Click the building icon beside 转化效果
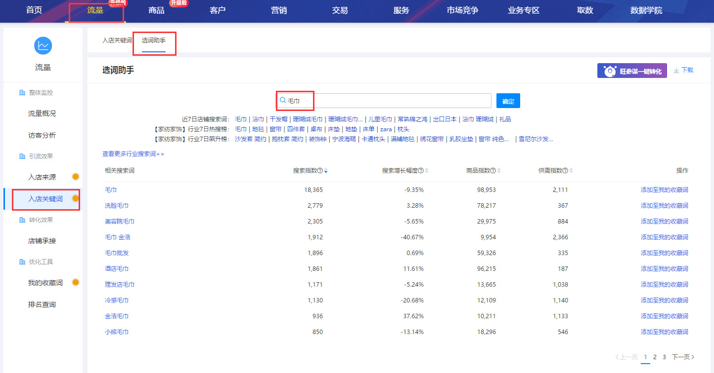 tap(22, 220)
